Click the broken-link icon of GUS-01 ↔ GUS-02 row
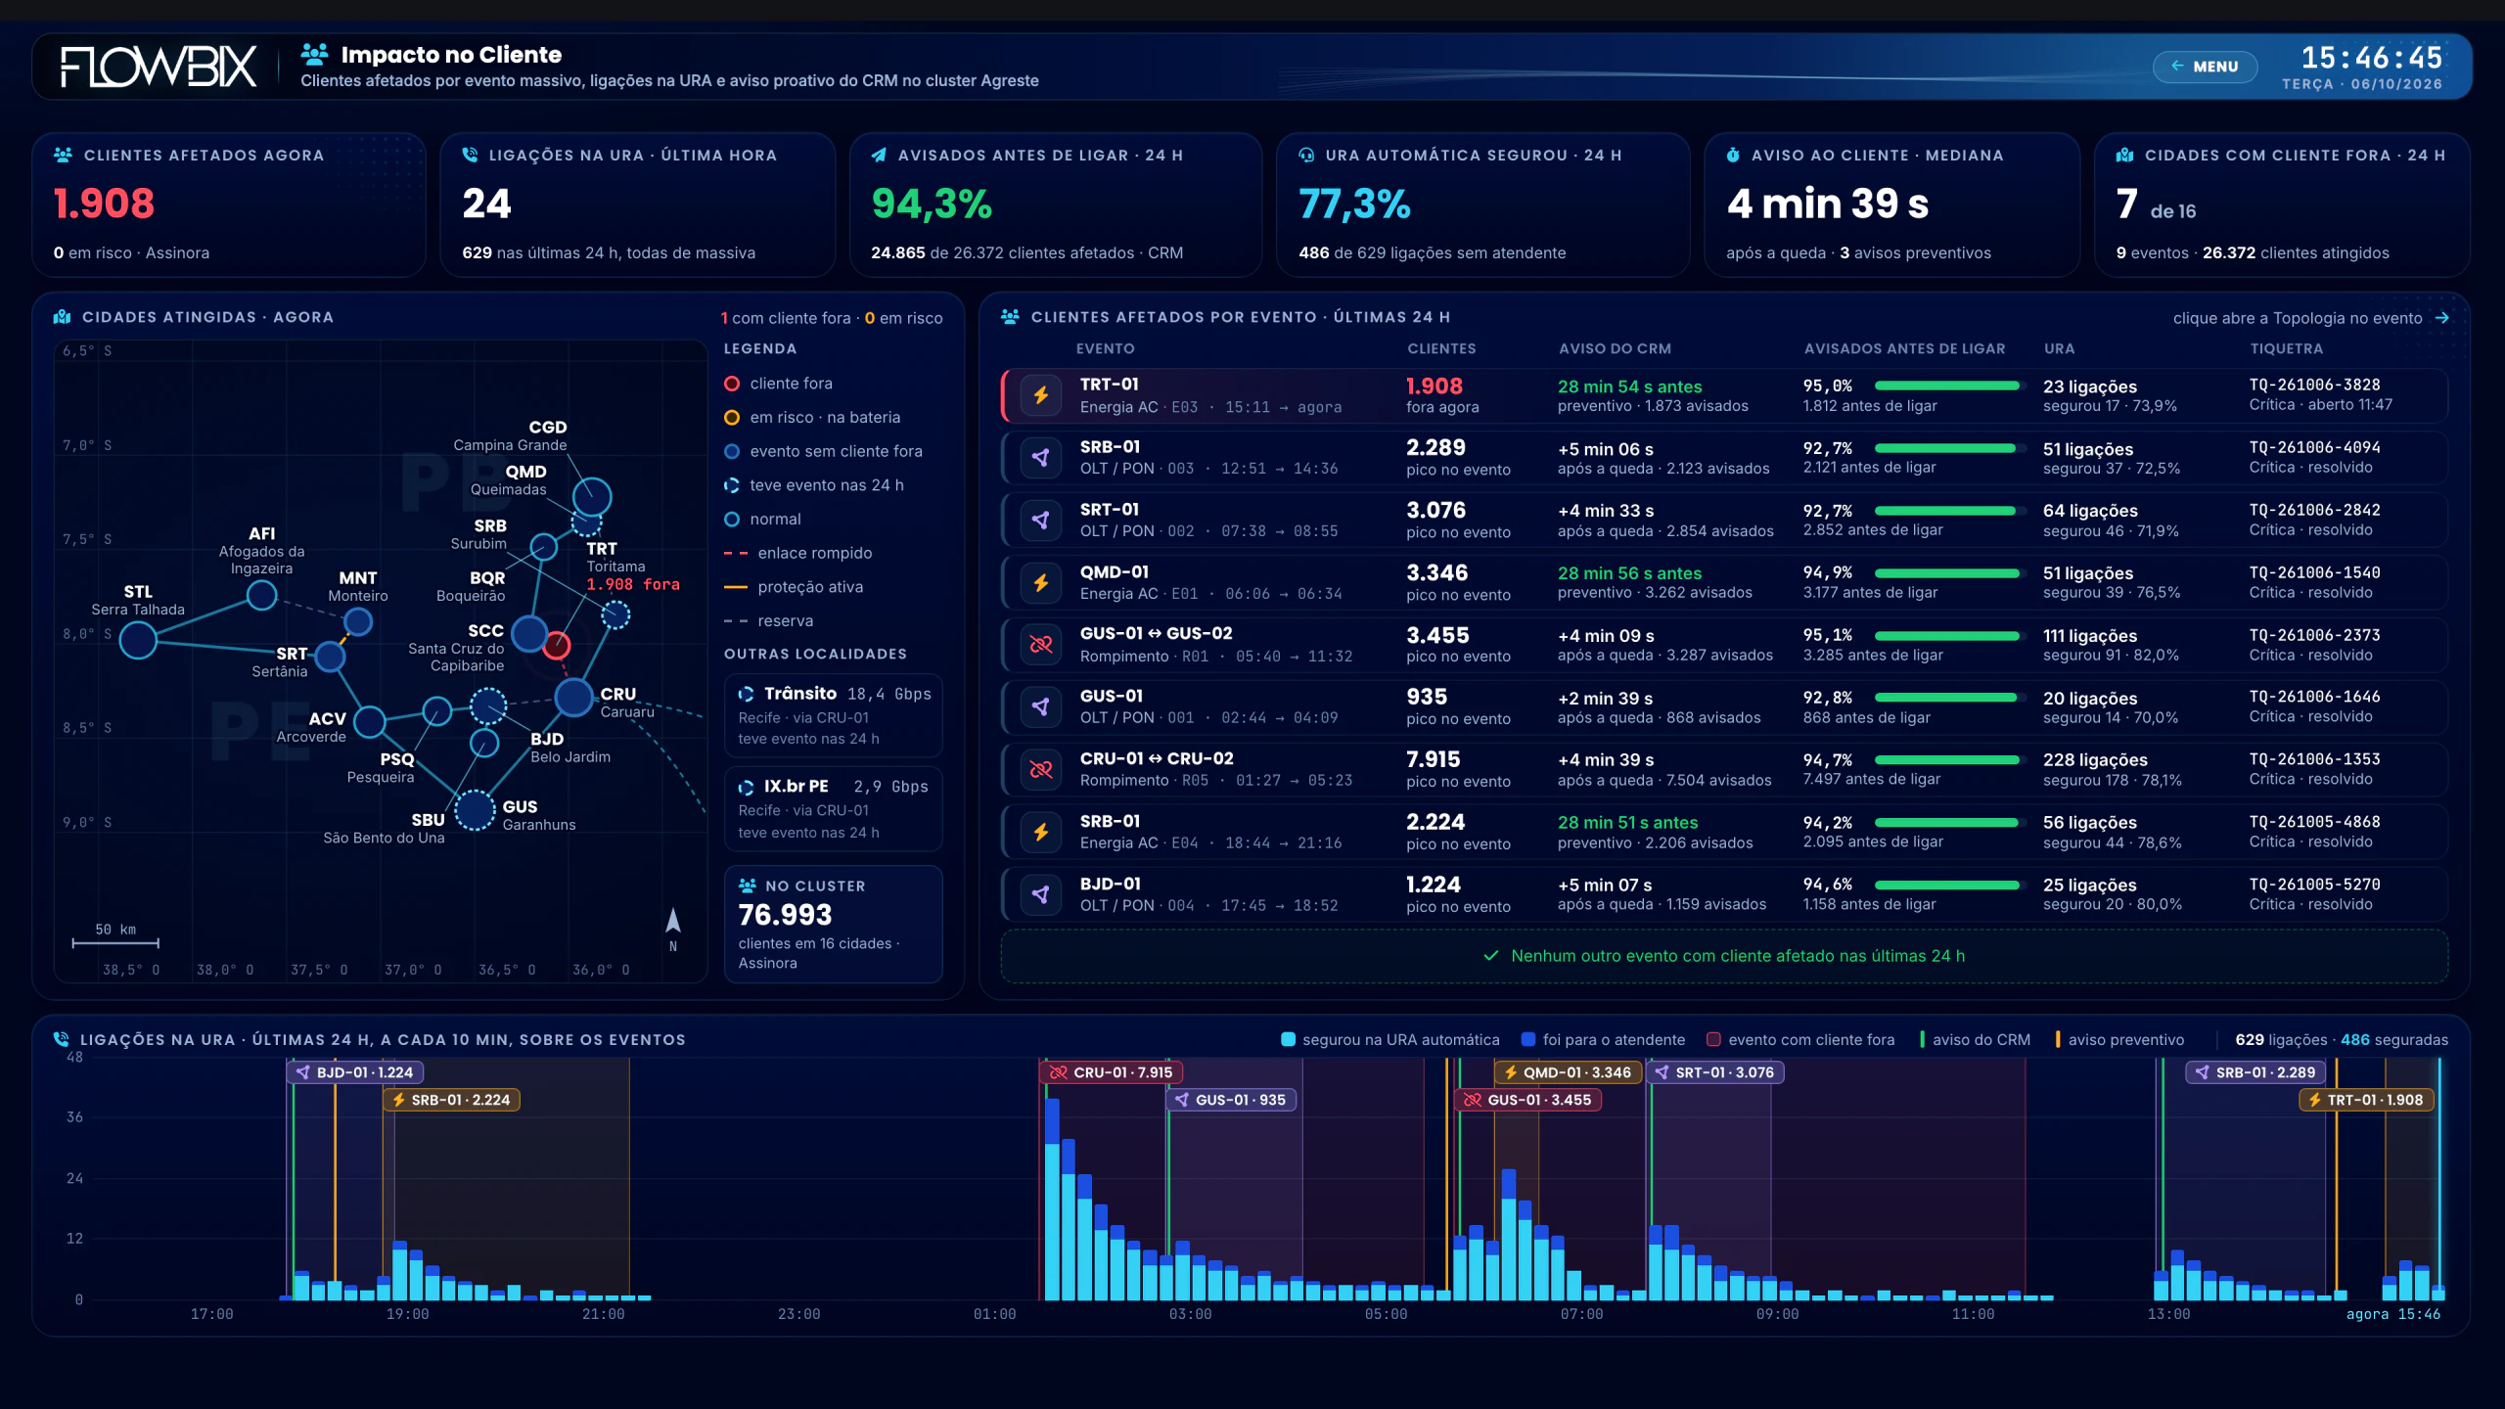 (1041, 645)
